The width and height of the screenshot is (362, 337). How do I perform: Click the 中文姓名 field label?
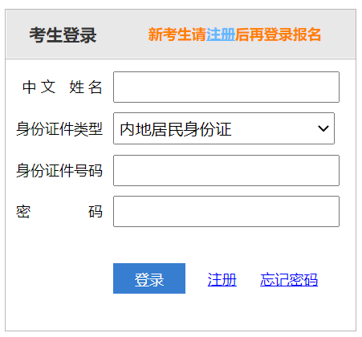point(62,87)
